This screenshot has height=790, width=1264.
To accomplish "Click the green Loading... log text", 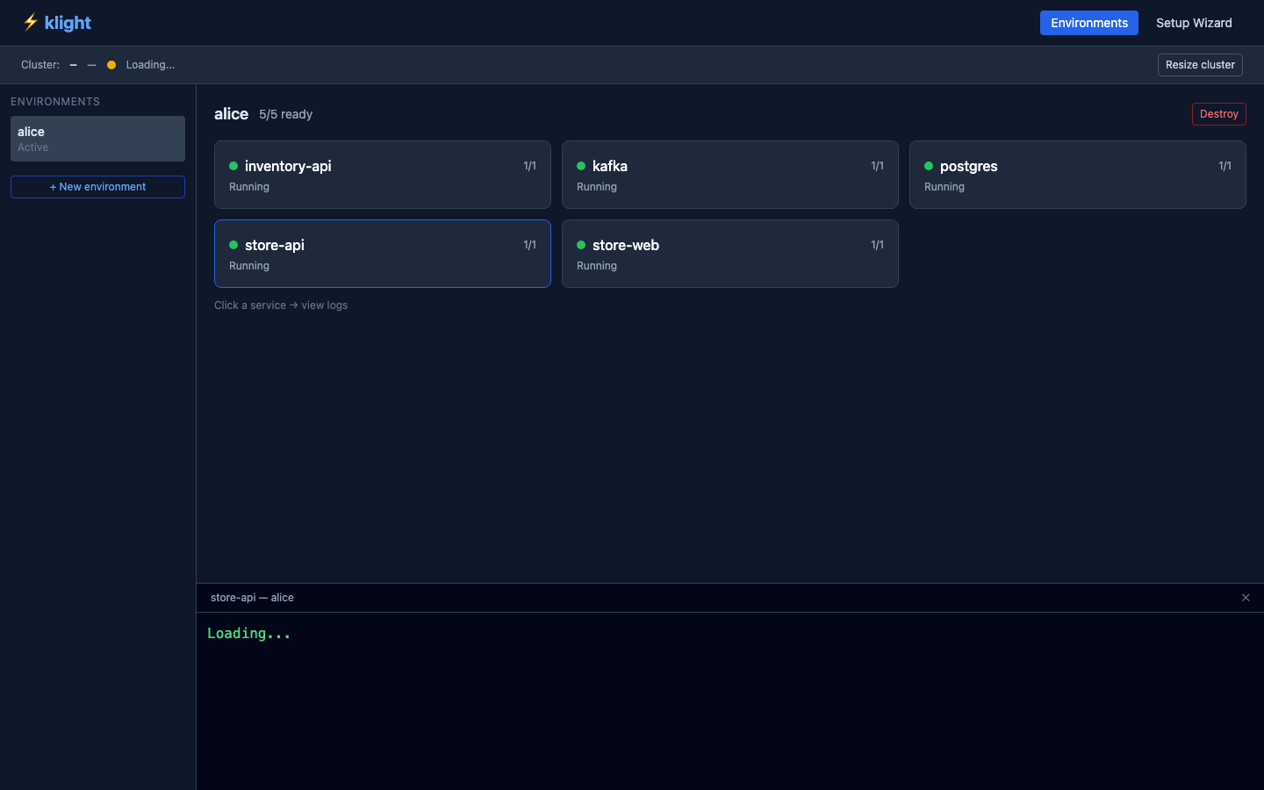I will (x=248, y=634).
